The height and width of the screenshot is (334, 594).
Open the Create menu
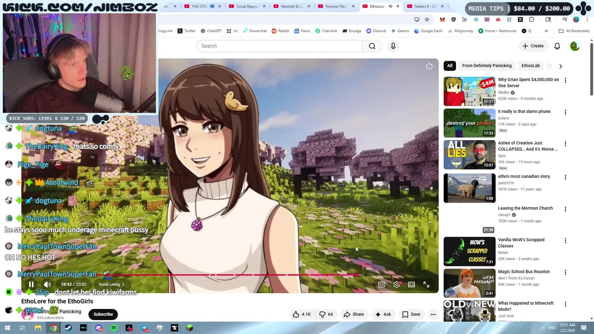tap(533, 46)
